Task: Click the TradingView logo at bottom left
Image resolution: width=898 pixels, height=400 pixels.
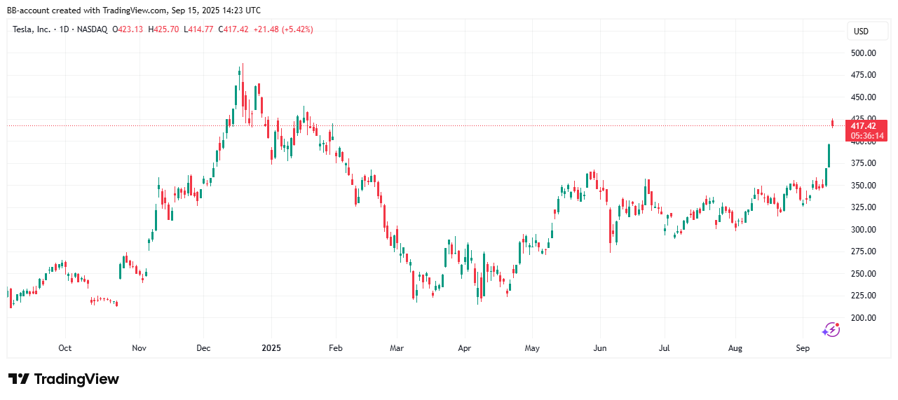Action: pos(64,379)
